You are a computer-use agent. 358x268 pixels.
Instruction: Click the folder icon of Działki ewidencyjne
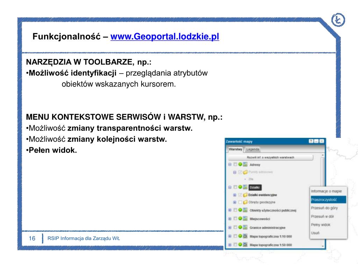245,195
